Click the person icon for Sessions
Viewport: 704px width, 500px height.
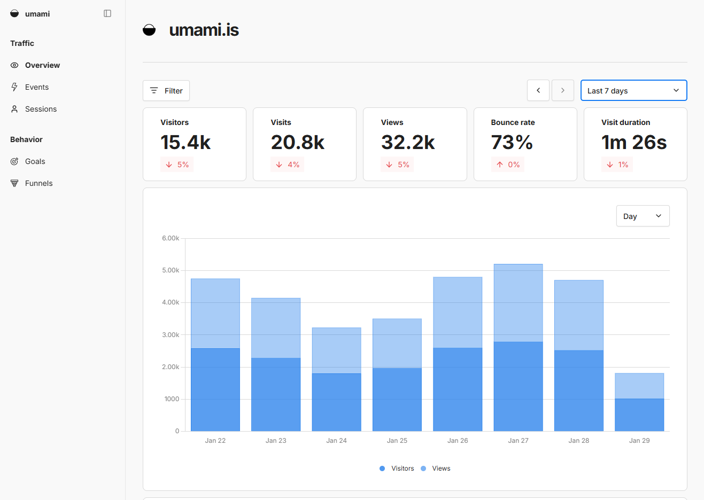(x=14, y=109)
